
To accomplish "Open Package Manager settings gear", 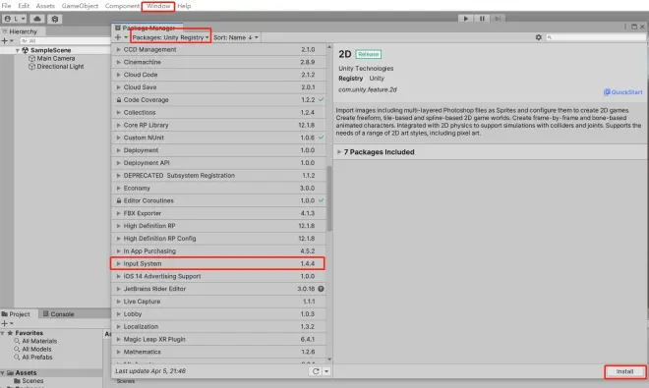I will tap(538, 37).
